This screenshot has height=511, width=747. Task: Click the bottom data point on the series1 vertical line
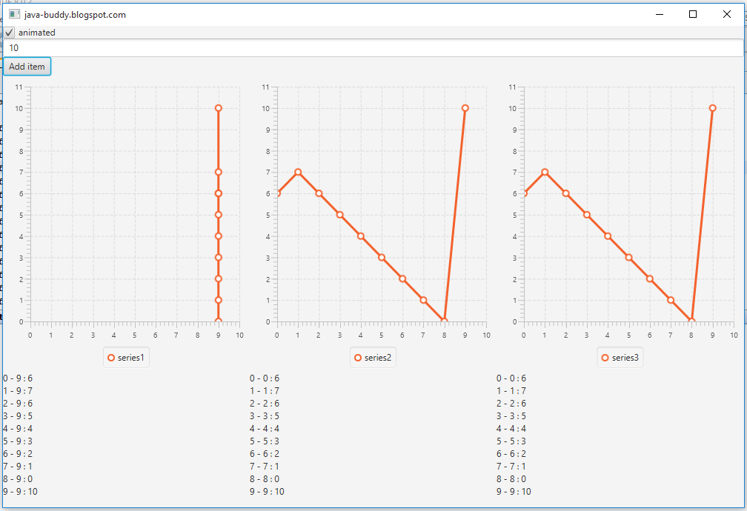(218, 319)
